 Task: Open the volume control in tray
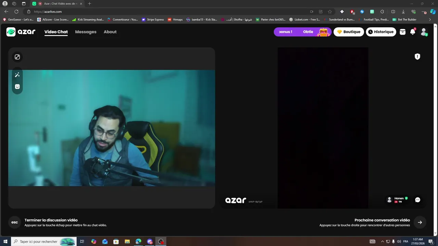[x=399, y=242]
